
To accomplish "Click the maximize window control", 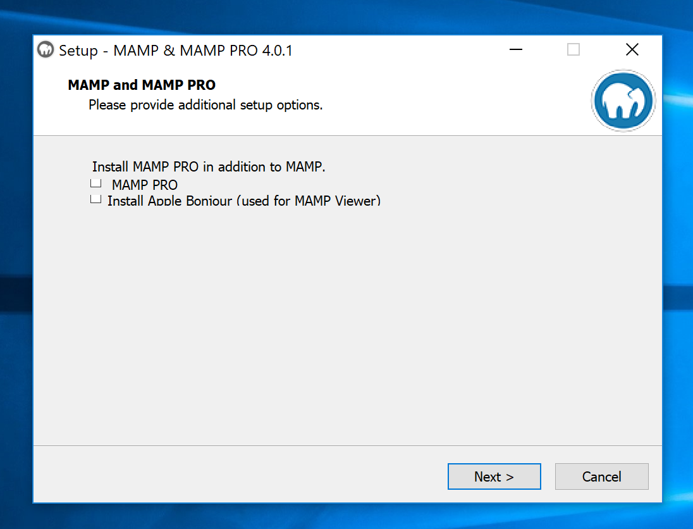I will click(573, 49).
